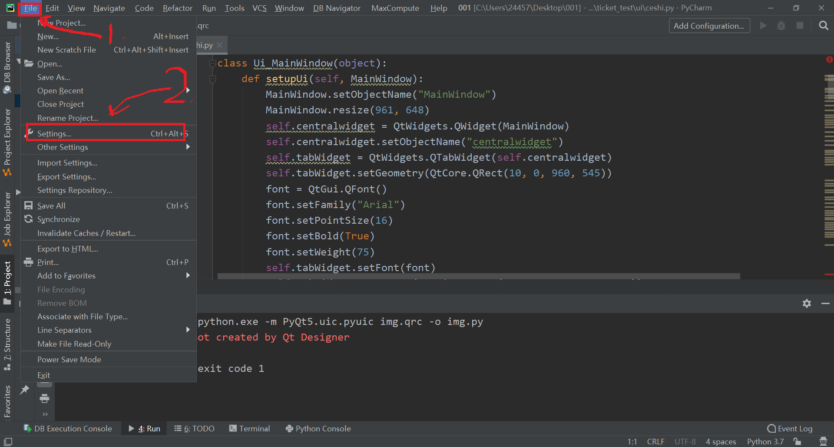Viewport: 834px width, 447px height.
Task: Toggle Power Save Mode
Action: tap(109, 360)
